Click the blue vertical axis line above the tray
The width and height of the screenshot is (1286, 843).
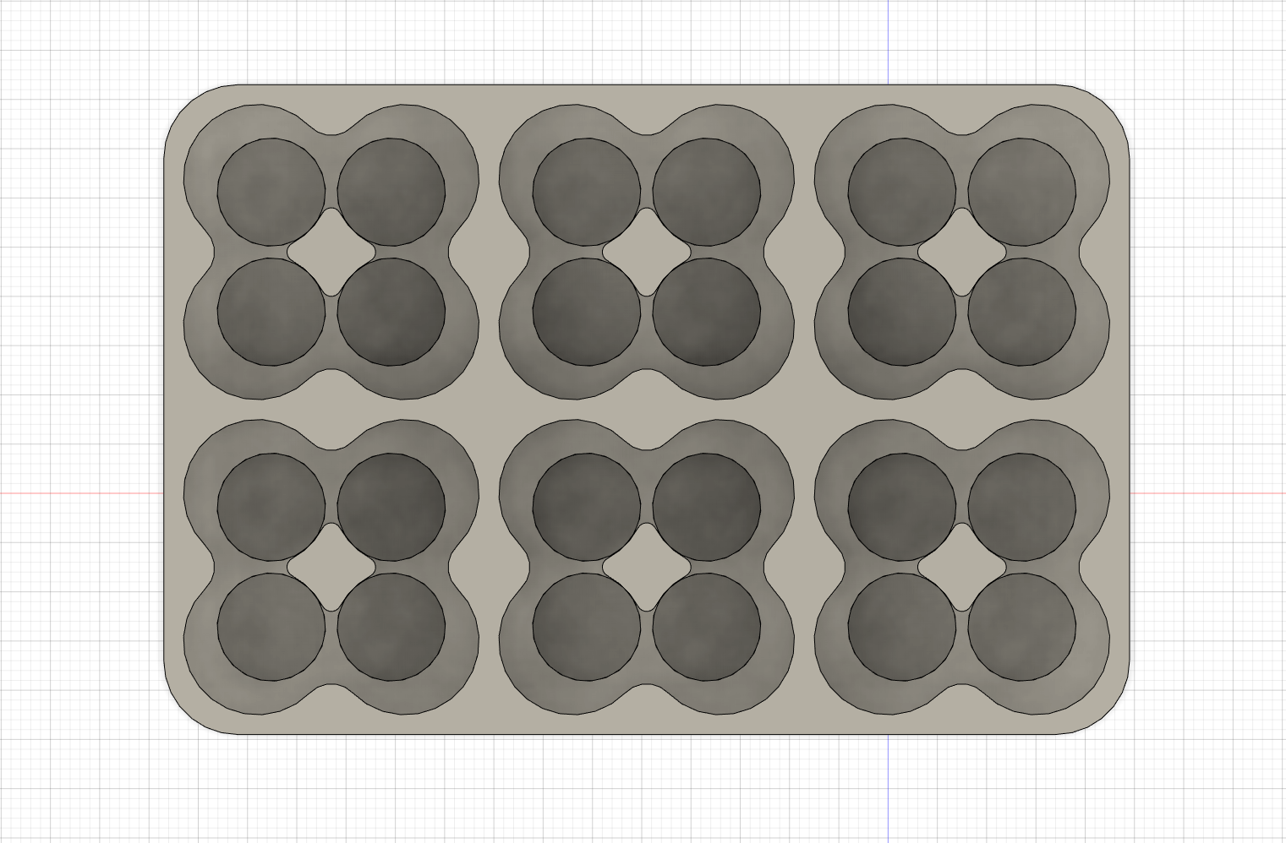pos(888,42)
